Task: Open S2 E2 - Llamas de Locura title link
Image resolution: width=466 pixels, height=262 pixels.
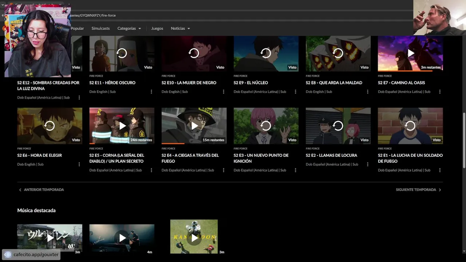Action: (331, 155)
